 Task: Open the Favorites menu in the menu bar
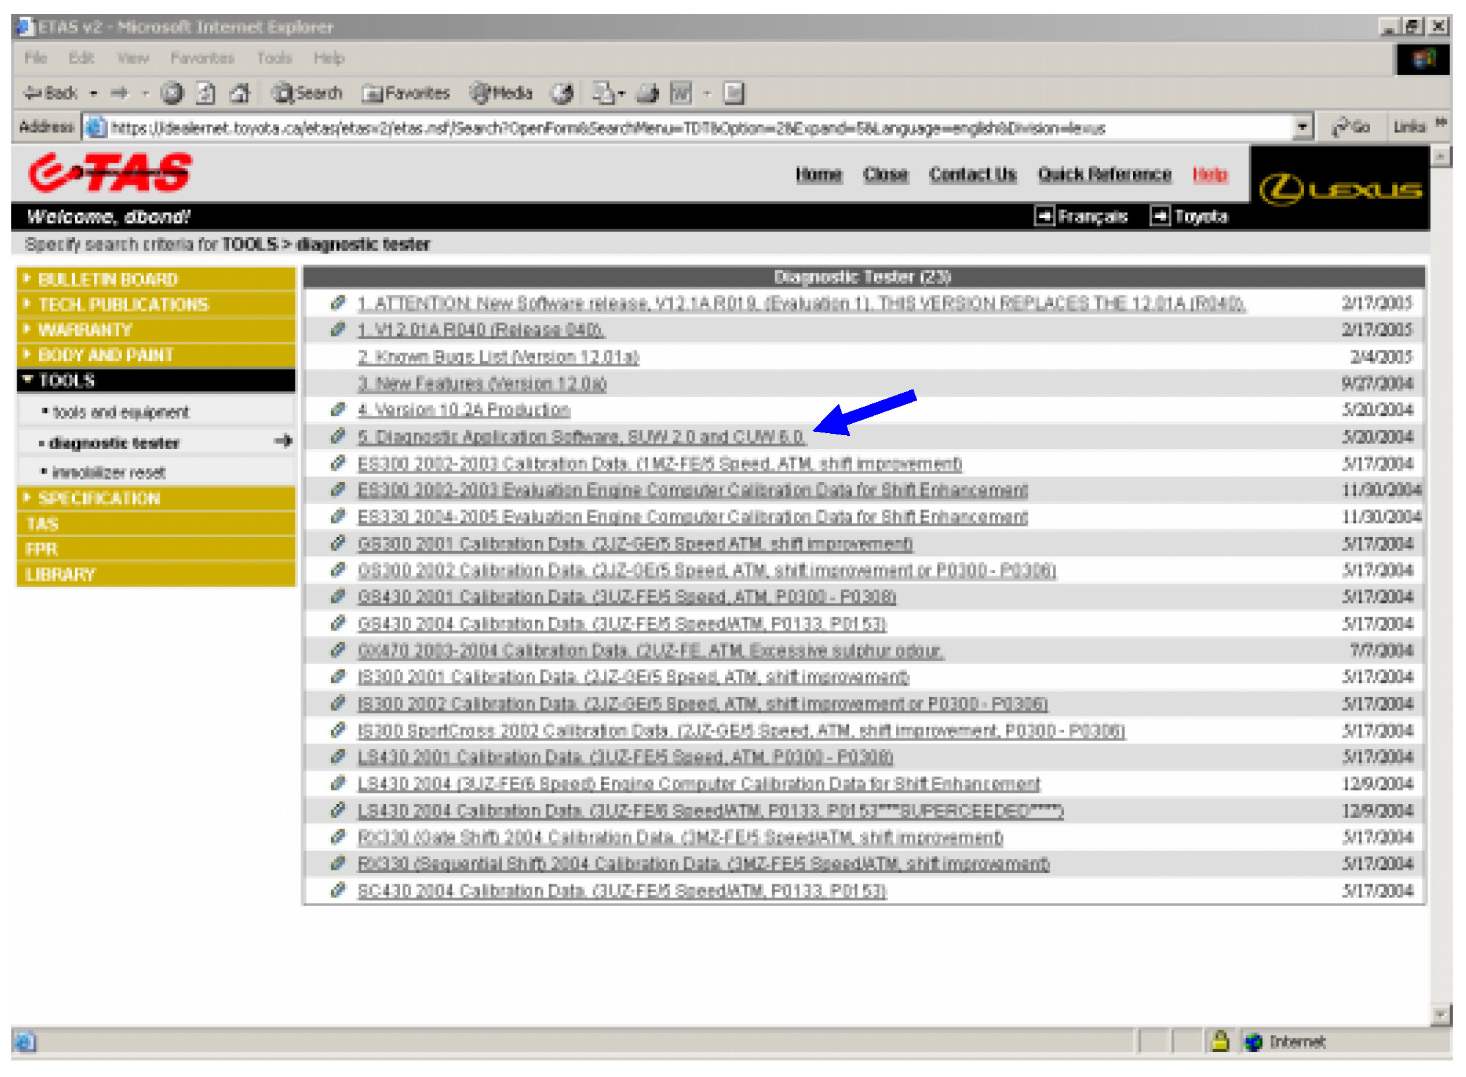[202, 58]
